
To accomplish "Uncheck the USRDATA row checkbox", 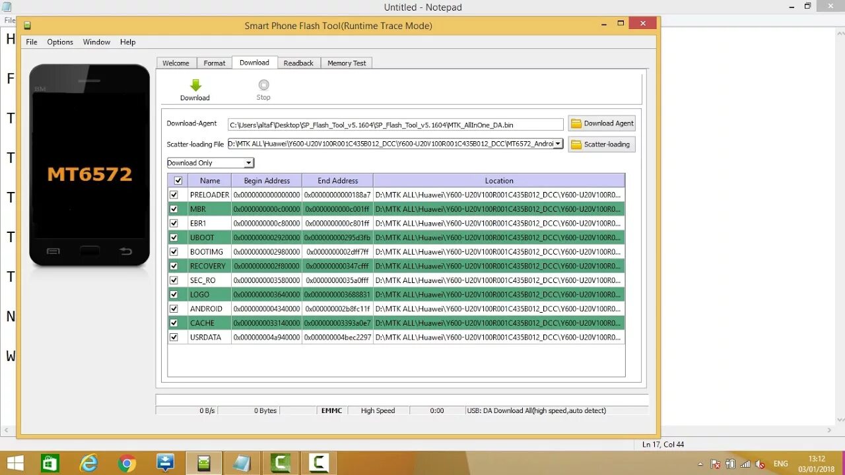I will pos(174,336).
